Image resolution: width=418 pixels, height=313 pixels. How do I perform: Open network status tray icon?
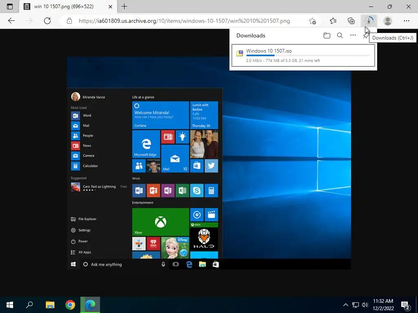point(356,305)
